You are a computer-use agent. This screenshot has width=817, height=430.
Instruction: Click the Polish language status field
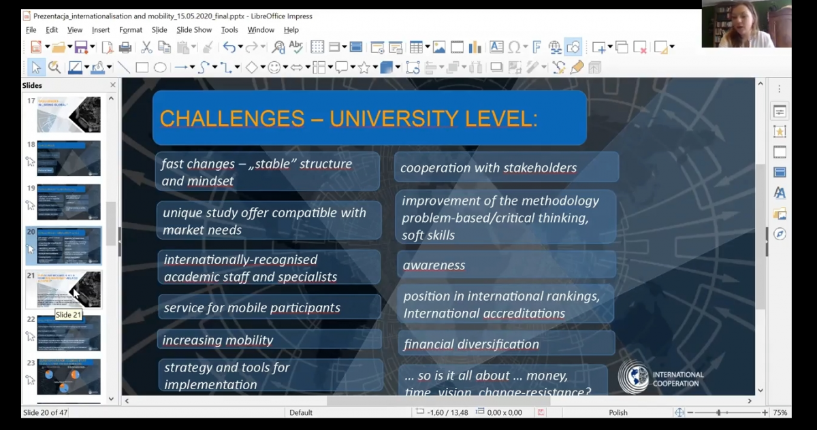point(618,412)
